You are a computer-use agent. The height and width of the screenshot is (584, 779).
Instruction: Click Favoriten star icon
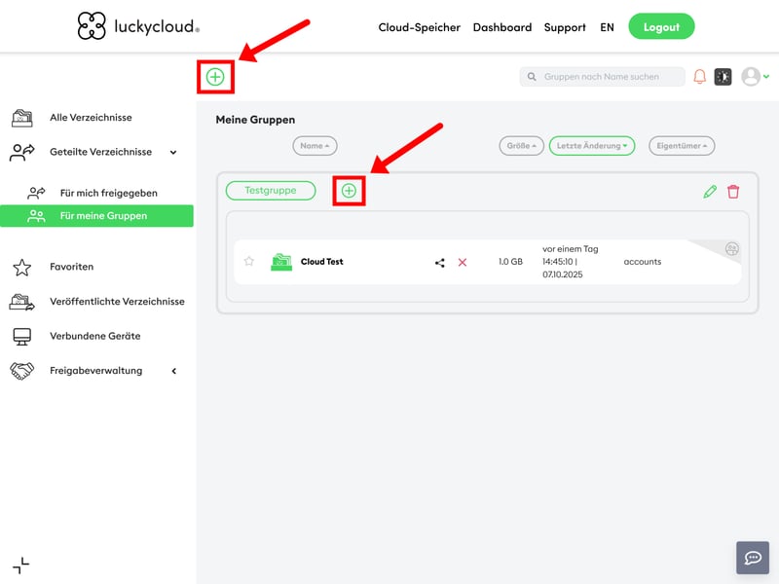pyautogui.click(x=21, y=267)
